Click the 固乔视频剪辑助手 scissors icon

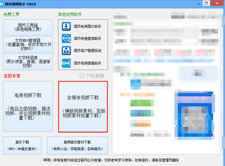tap(66, 63)
